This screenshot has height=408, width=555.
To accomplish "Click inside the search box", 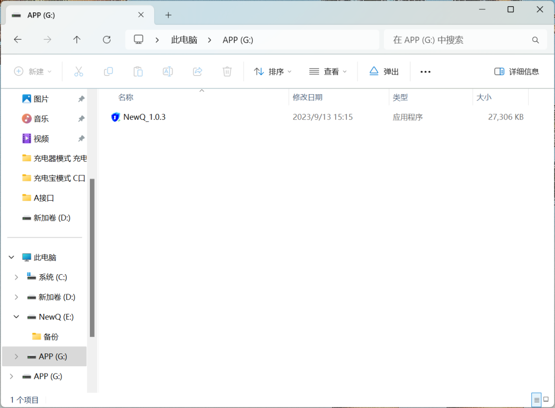I will click(462, 40).
